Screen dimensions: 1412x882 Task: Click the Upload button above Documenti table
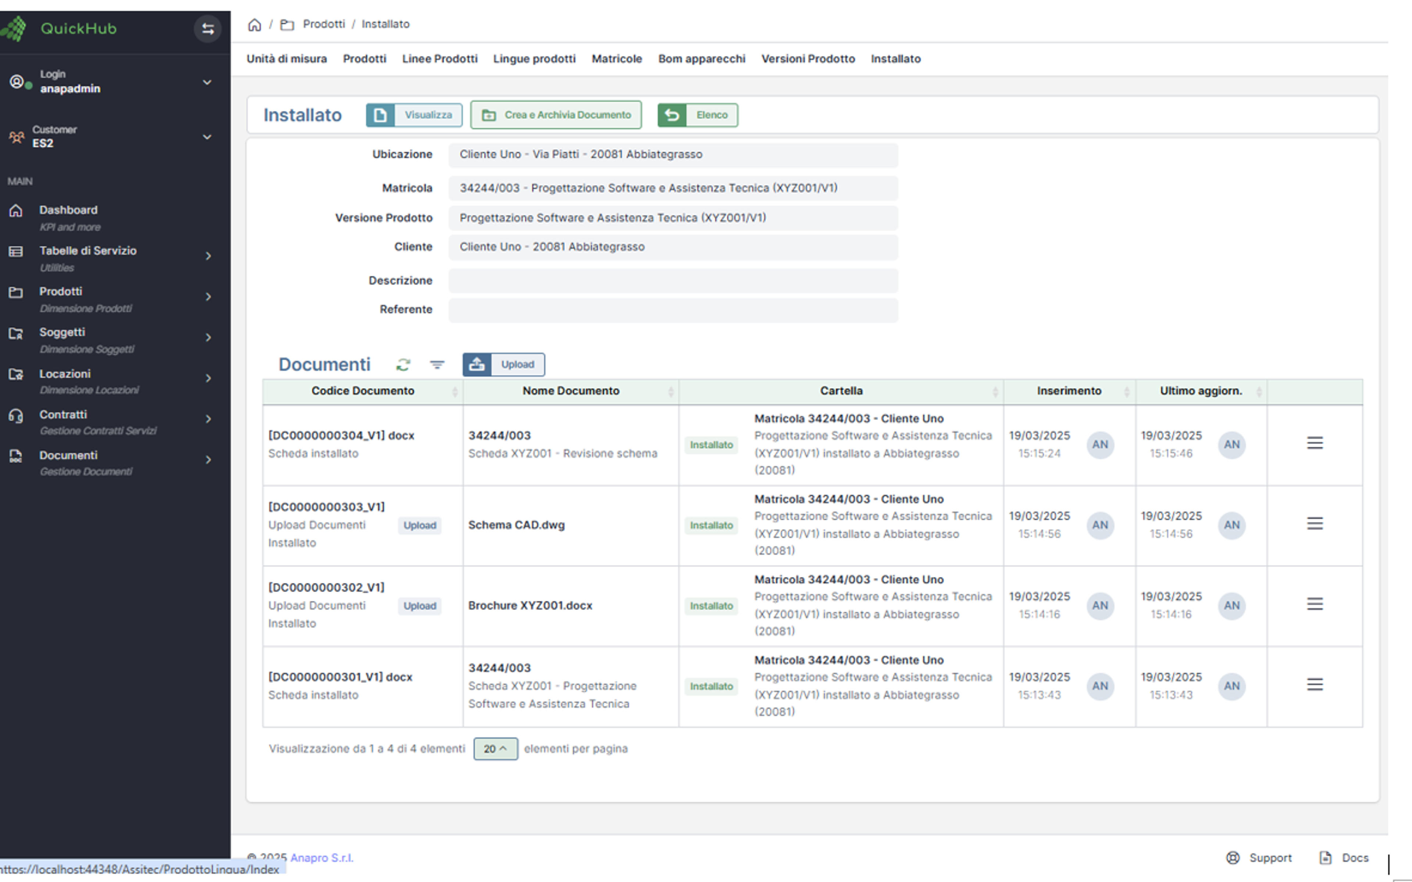[x=503, y=364]
